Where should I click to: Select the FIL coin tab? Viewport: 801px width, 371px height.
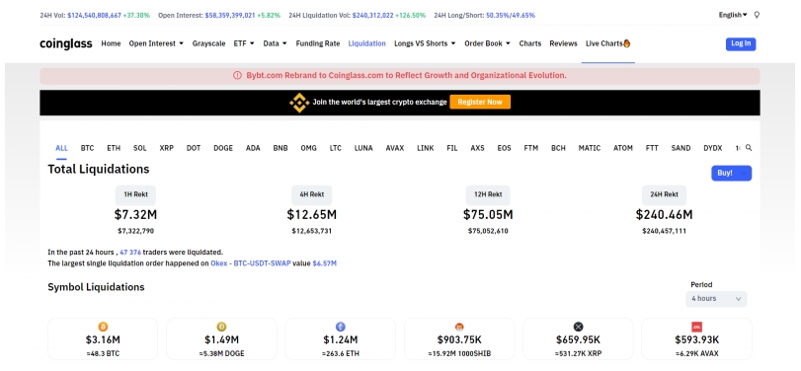click(x=452, y=148)
